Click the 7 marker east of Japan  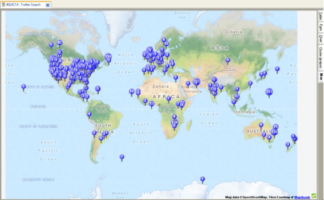[277, 69]
